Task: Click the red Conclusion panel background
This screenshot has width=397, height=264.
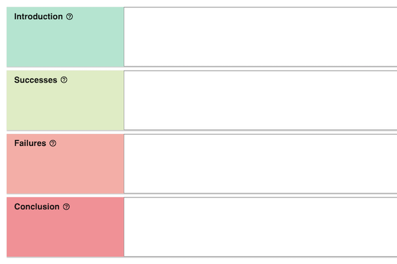Action: [65, 232]
